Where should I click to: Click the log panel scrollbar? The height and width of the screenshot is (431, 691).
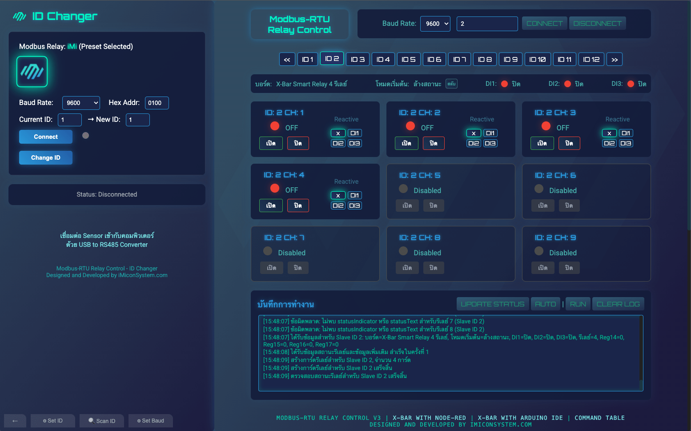[641, 351]
